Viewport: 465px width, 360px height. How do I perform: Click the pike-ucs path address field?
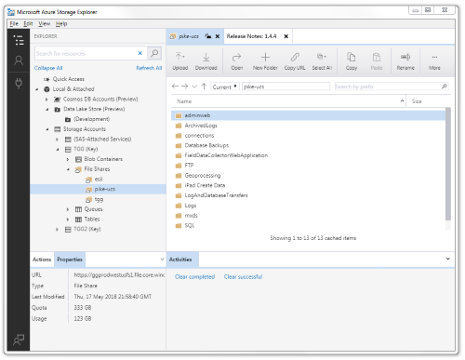tap(286, 87)
